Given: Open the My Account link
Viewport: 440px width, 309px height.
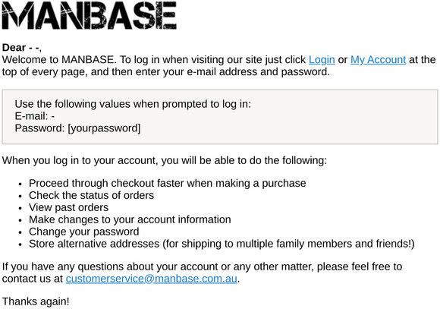Looking at the screenshot, I should point(378,59).
